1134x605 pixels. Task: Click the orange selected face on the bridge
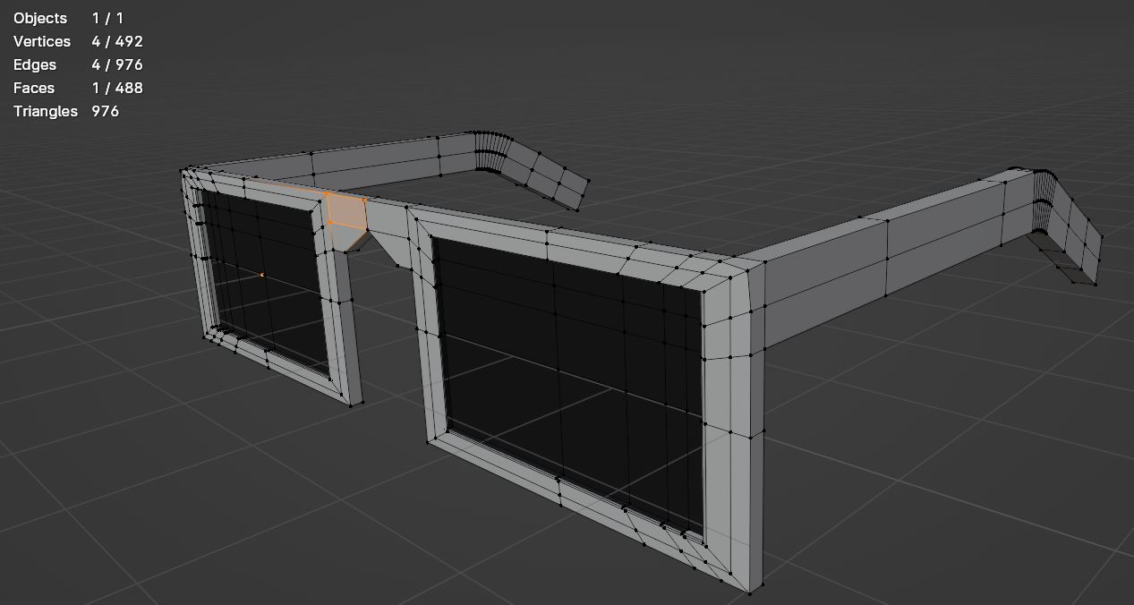click(346, 211)
